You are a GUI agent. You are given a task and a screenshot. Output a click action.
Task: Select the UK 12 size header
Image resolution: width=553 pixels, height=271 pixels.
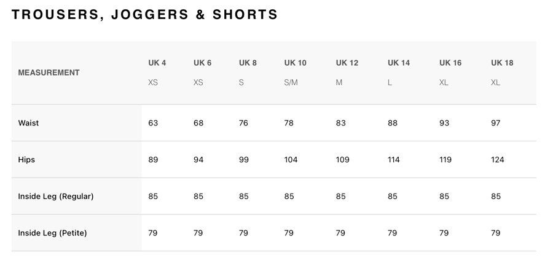(347, 63)
